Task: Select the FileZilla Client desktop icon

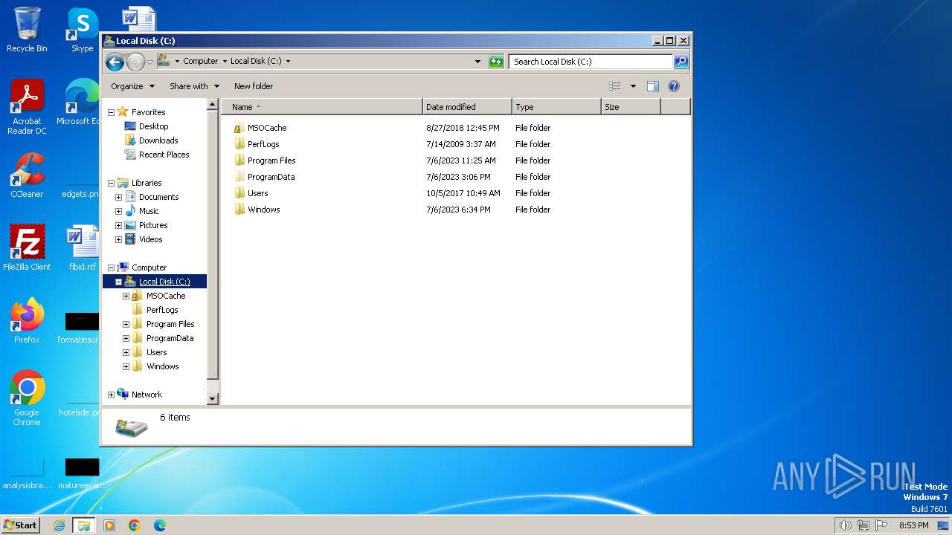Action: tap(27, 247)
